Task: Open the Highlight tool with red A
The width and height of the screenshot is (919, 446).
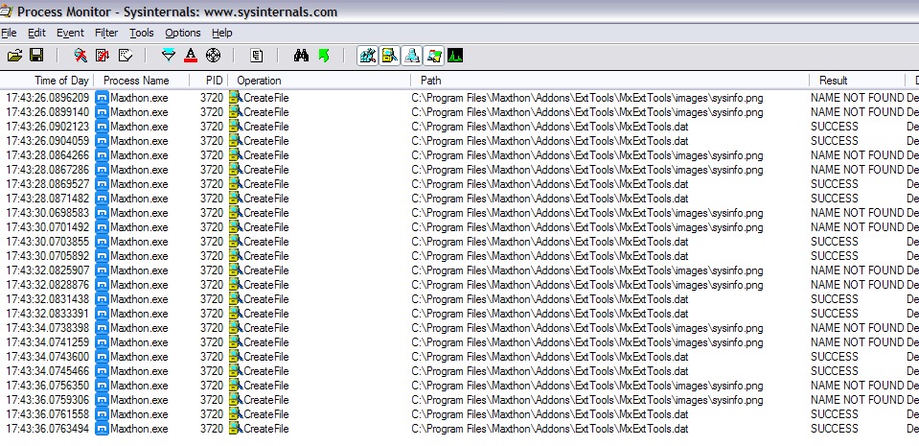Action: tap(191, 56)
